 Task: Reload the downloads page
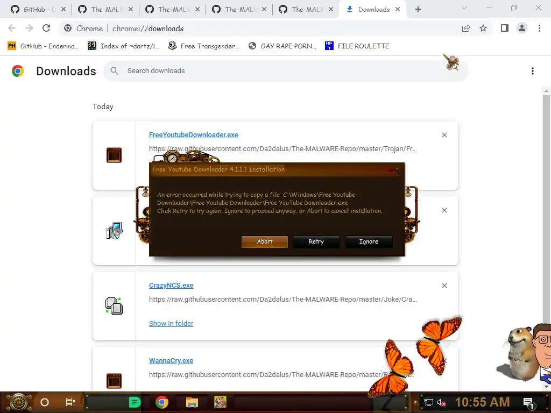click(x=46, y=29)
